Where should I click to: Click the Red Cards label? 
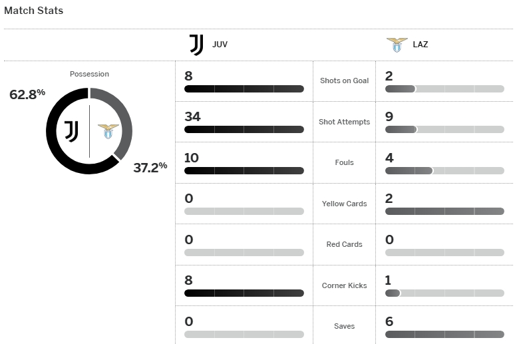coord(344,244)
